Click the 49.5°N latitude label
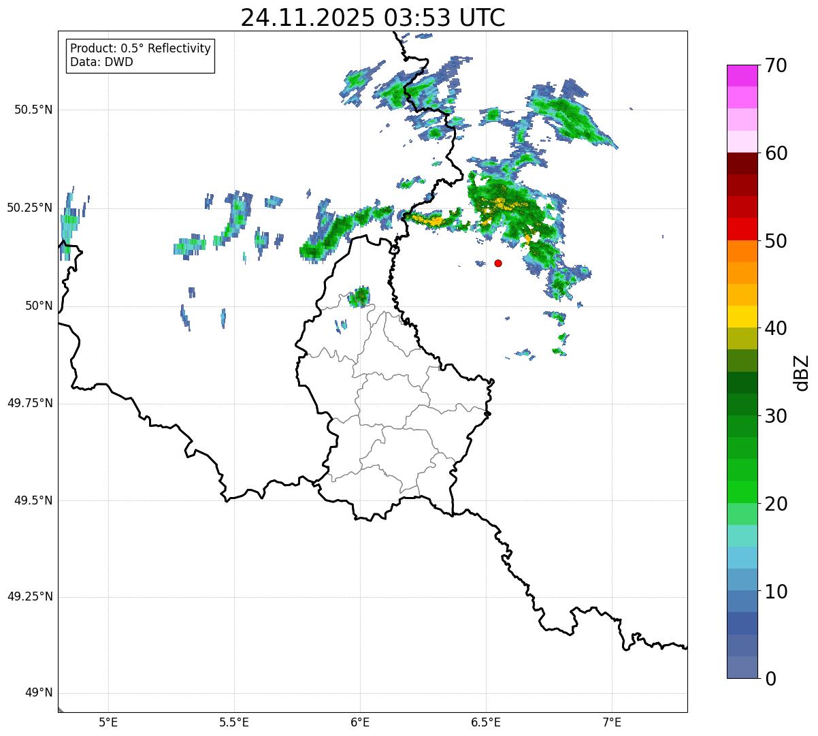818x736 pixels. coord(33,500)
